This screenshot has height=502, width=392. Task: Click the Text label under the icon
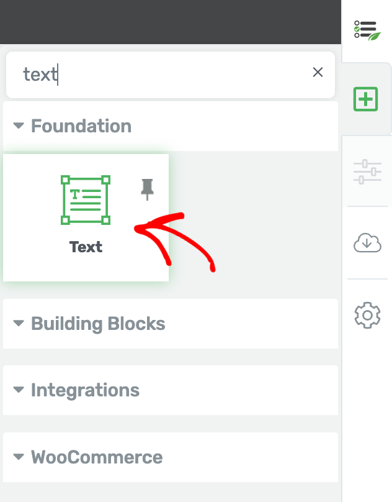(86, 247)
